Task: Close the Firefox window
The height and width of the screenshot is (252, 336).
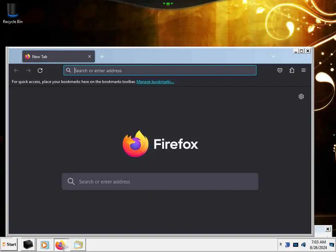Action: point(308,51)
